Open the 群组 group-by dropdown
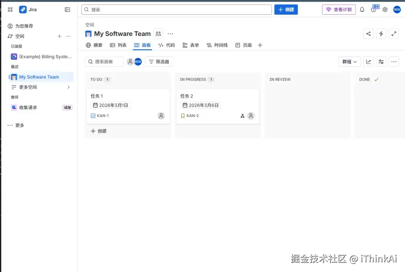The height and width of the screenshot is (272, 405). [349, 62]
